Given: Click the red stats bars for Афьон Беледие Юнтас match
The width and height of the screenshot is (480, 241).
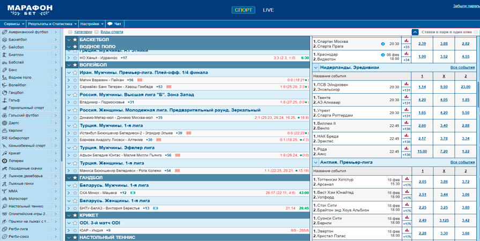Looking at the screenshot, I should (178, 155).
